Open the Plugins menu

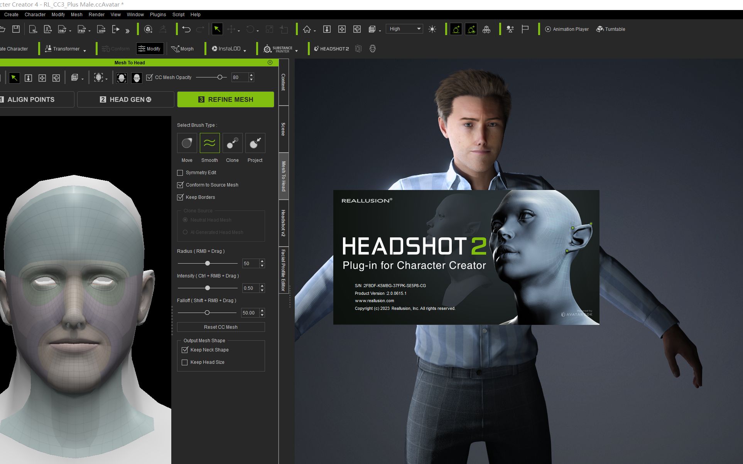click(x=158, y=14)
